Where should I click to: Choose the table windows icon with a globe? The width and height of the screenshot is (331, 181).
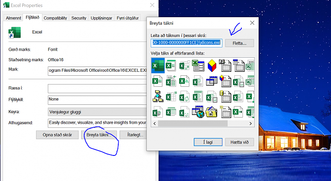coord(198,112)
